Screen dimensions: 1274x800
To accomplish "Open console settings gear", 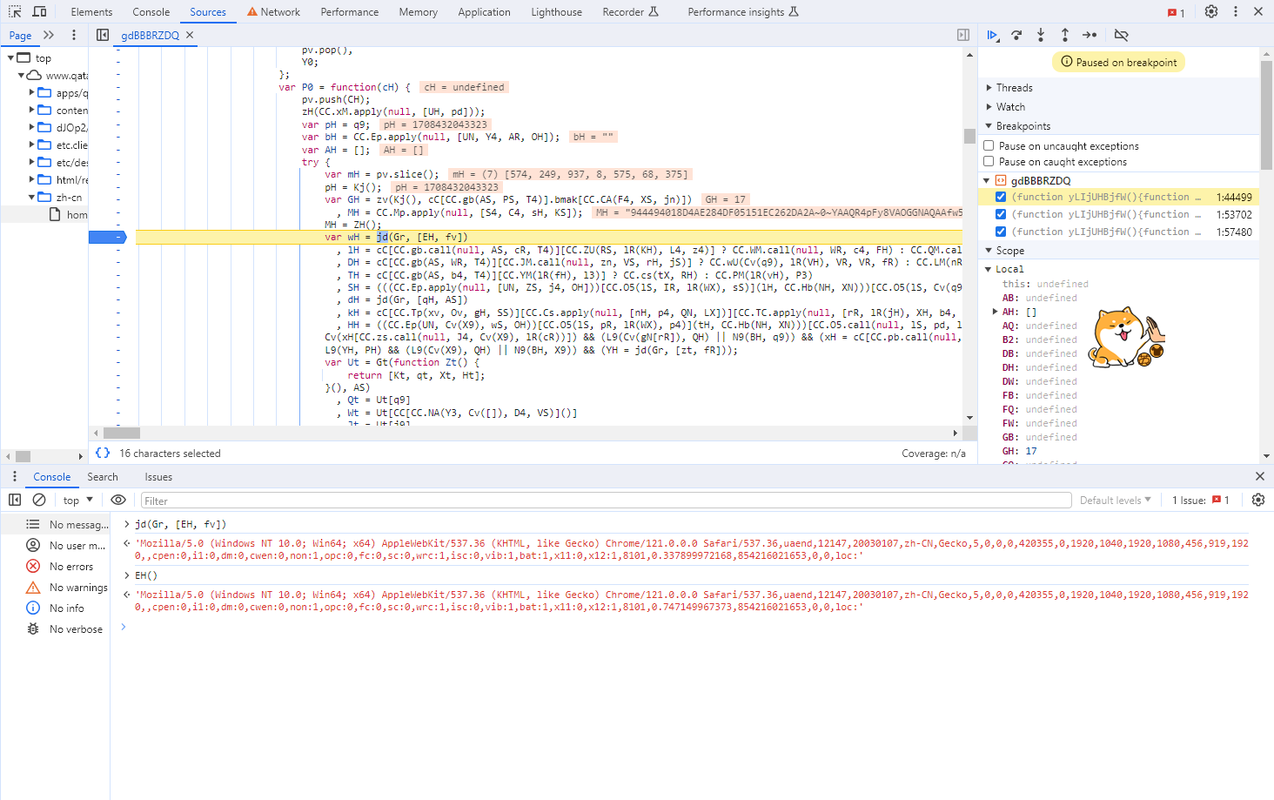I will coord(1257,500).
